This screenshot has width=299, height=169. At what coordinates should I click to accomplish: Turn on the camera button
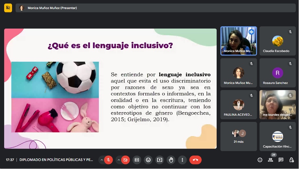pos(126,160)
